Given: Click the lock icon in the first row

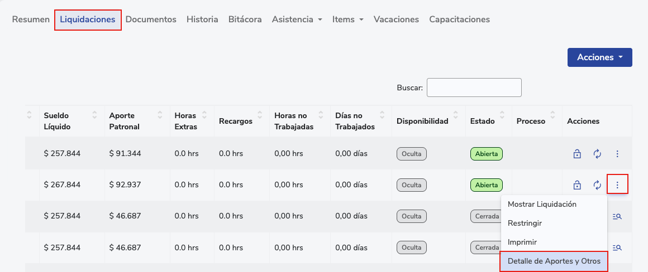Looking at the screenshot, I should [x=578, y=154].
